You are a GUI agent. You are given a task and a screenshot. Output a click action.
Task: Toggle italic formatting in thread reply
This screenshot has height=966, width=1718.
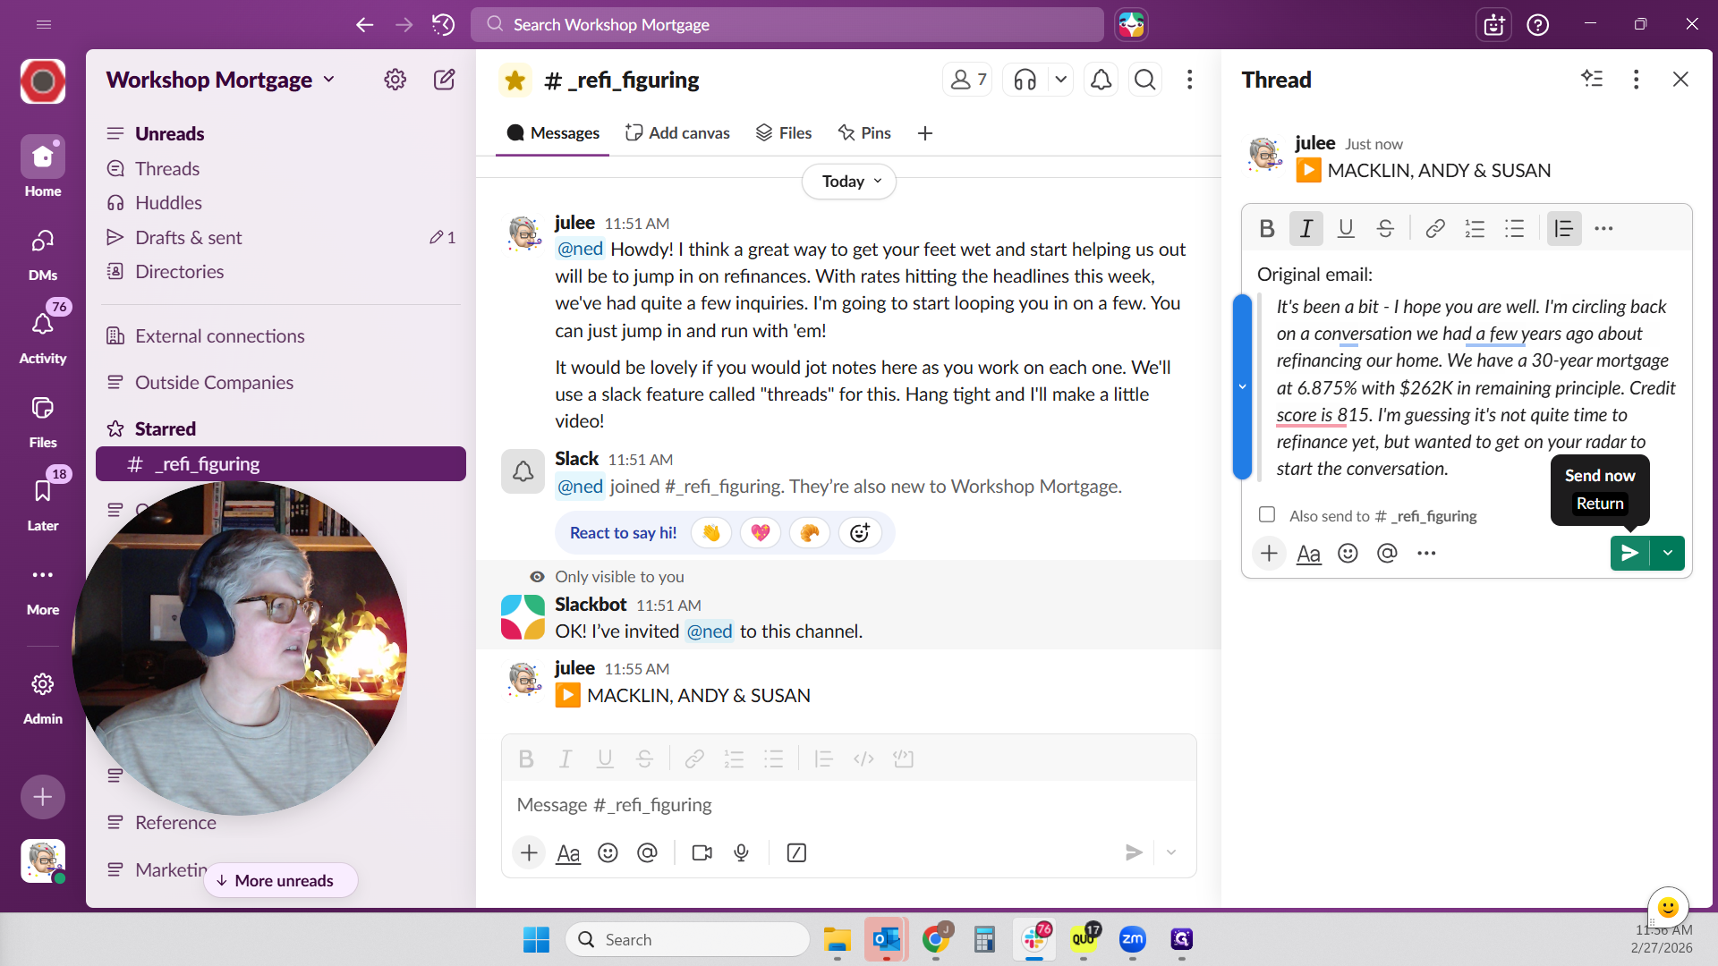[x=1306, y=229]
